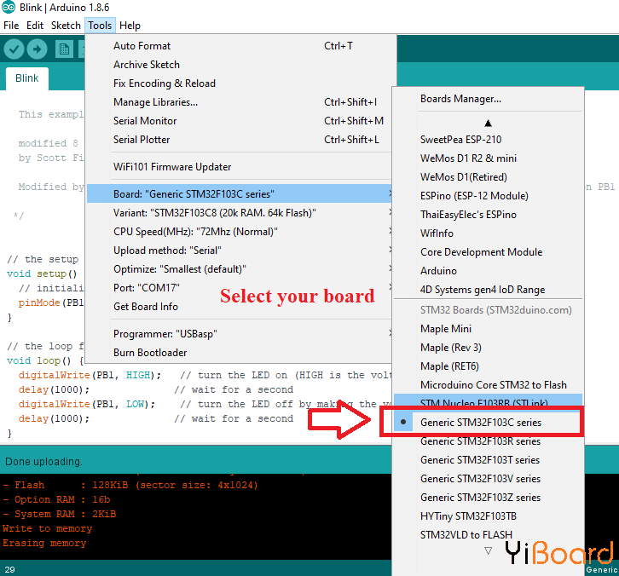Image resolution: width=619 pixels, height=576 pixels.
Task: Click the scroll-up triangle in board list
Action: 488,123
